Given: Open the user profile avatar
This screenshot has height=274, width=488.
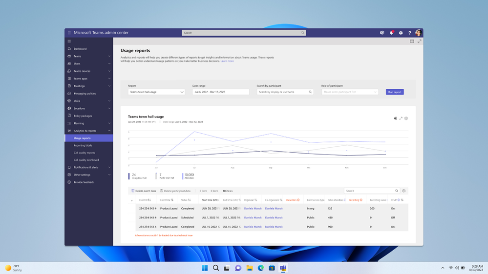Looking at the screenshot, I should (418, 33).
